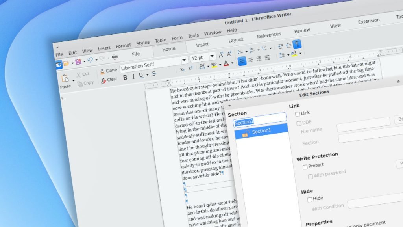Switch to the References ribbon tab

(269, 35)
